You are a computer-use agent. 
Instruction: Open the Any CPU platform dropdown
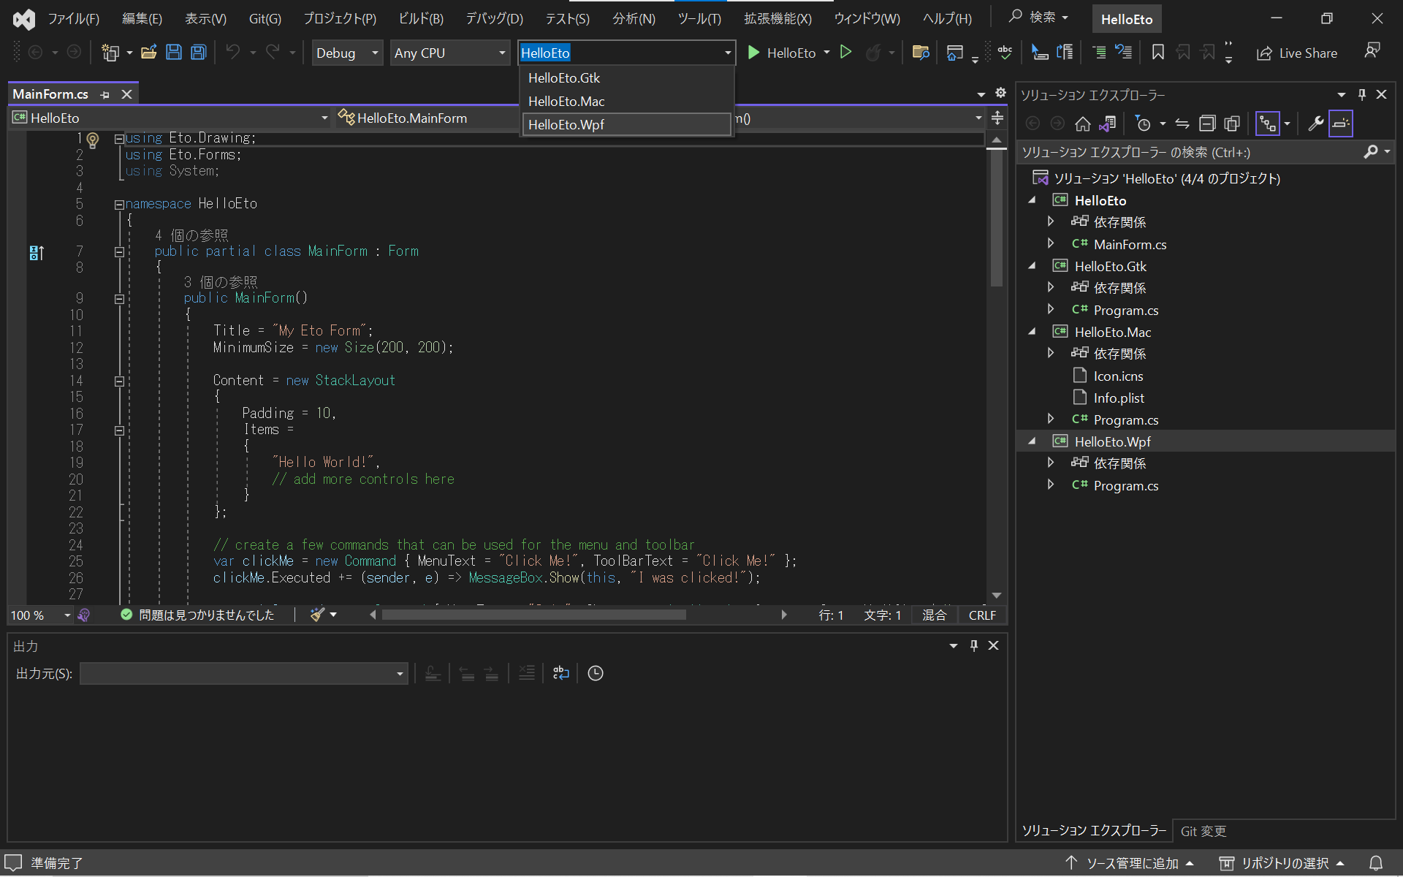click(450, 53)
